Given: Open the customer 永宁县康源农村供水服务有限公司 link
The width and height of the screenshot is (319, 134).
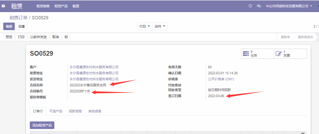Looking at the screenshot, I should (94, 67).
